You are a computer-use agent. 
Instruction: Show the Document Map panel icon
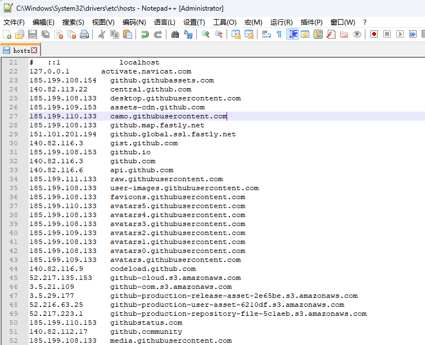(x=318, y=34)
